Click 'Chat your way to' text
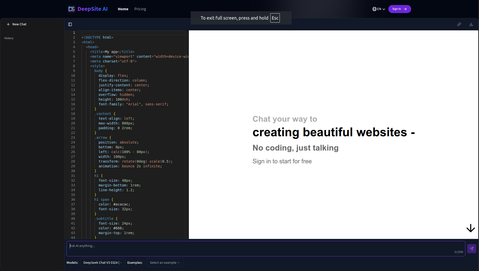Viewport: 479px width, 271px height. point(285,119)
